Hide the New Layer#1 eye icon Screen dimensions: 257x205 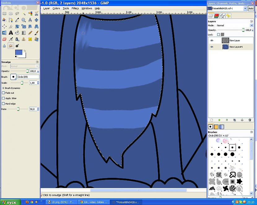(x=212, y=47)
